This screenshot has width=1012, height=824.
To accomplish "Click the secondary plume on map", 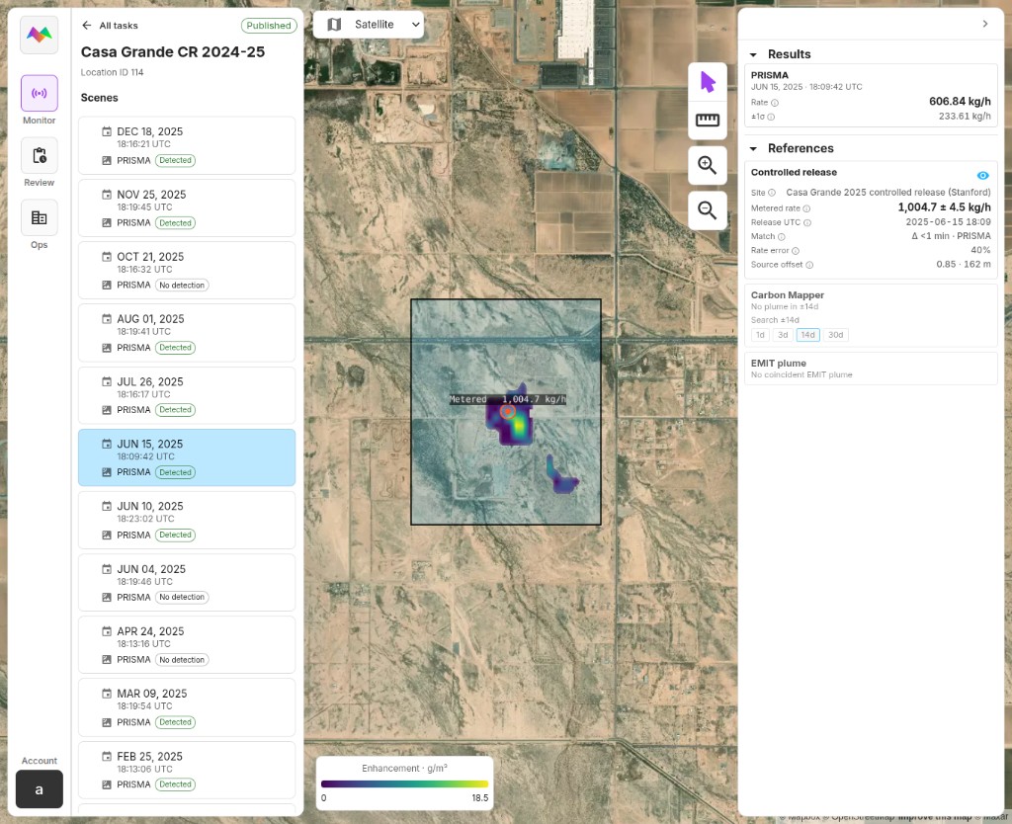I will tap(560, 476).
